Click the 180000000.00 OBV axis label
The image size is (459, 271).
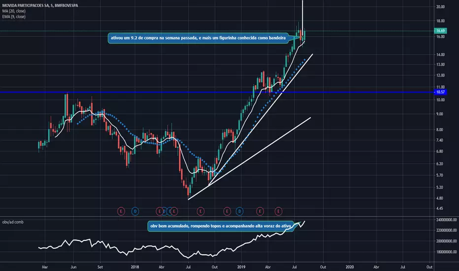[446, 252]
